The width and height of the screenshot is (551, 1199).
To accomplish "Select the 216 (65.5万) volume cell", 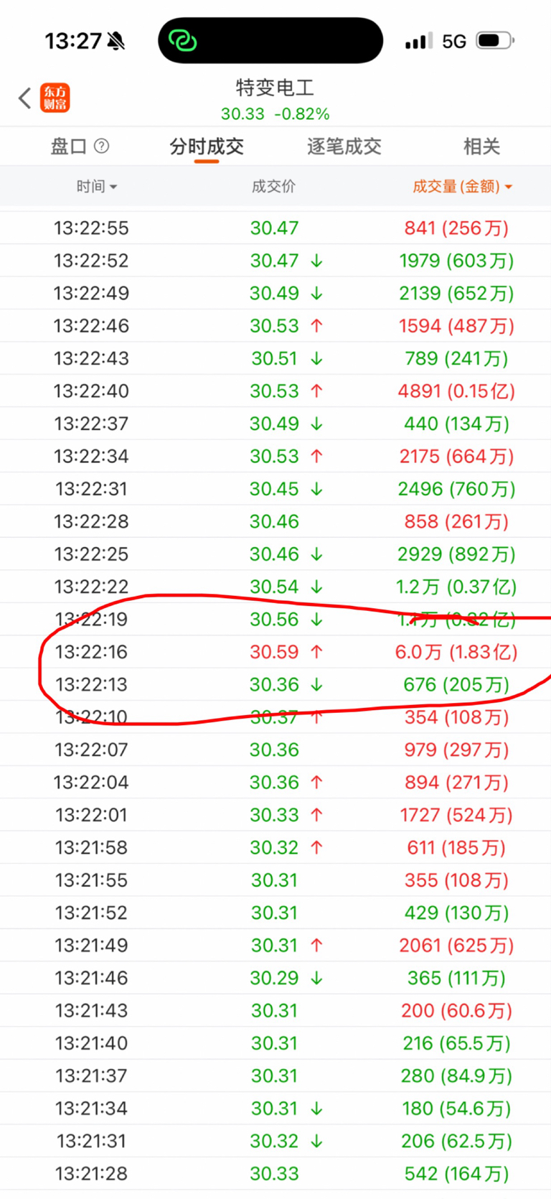I will [456, 1043].
